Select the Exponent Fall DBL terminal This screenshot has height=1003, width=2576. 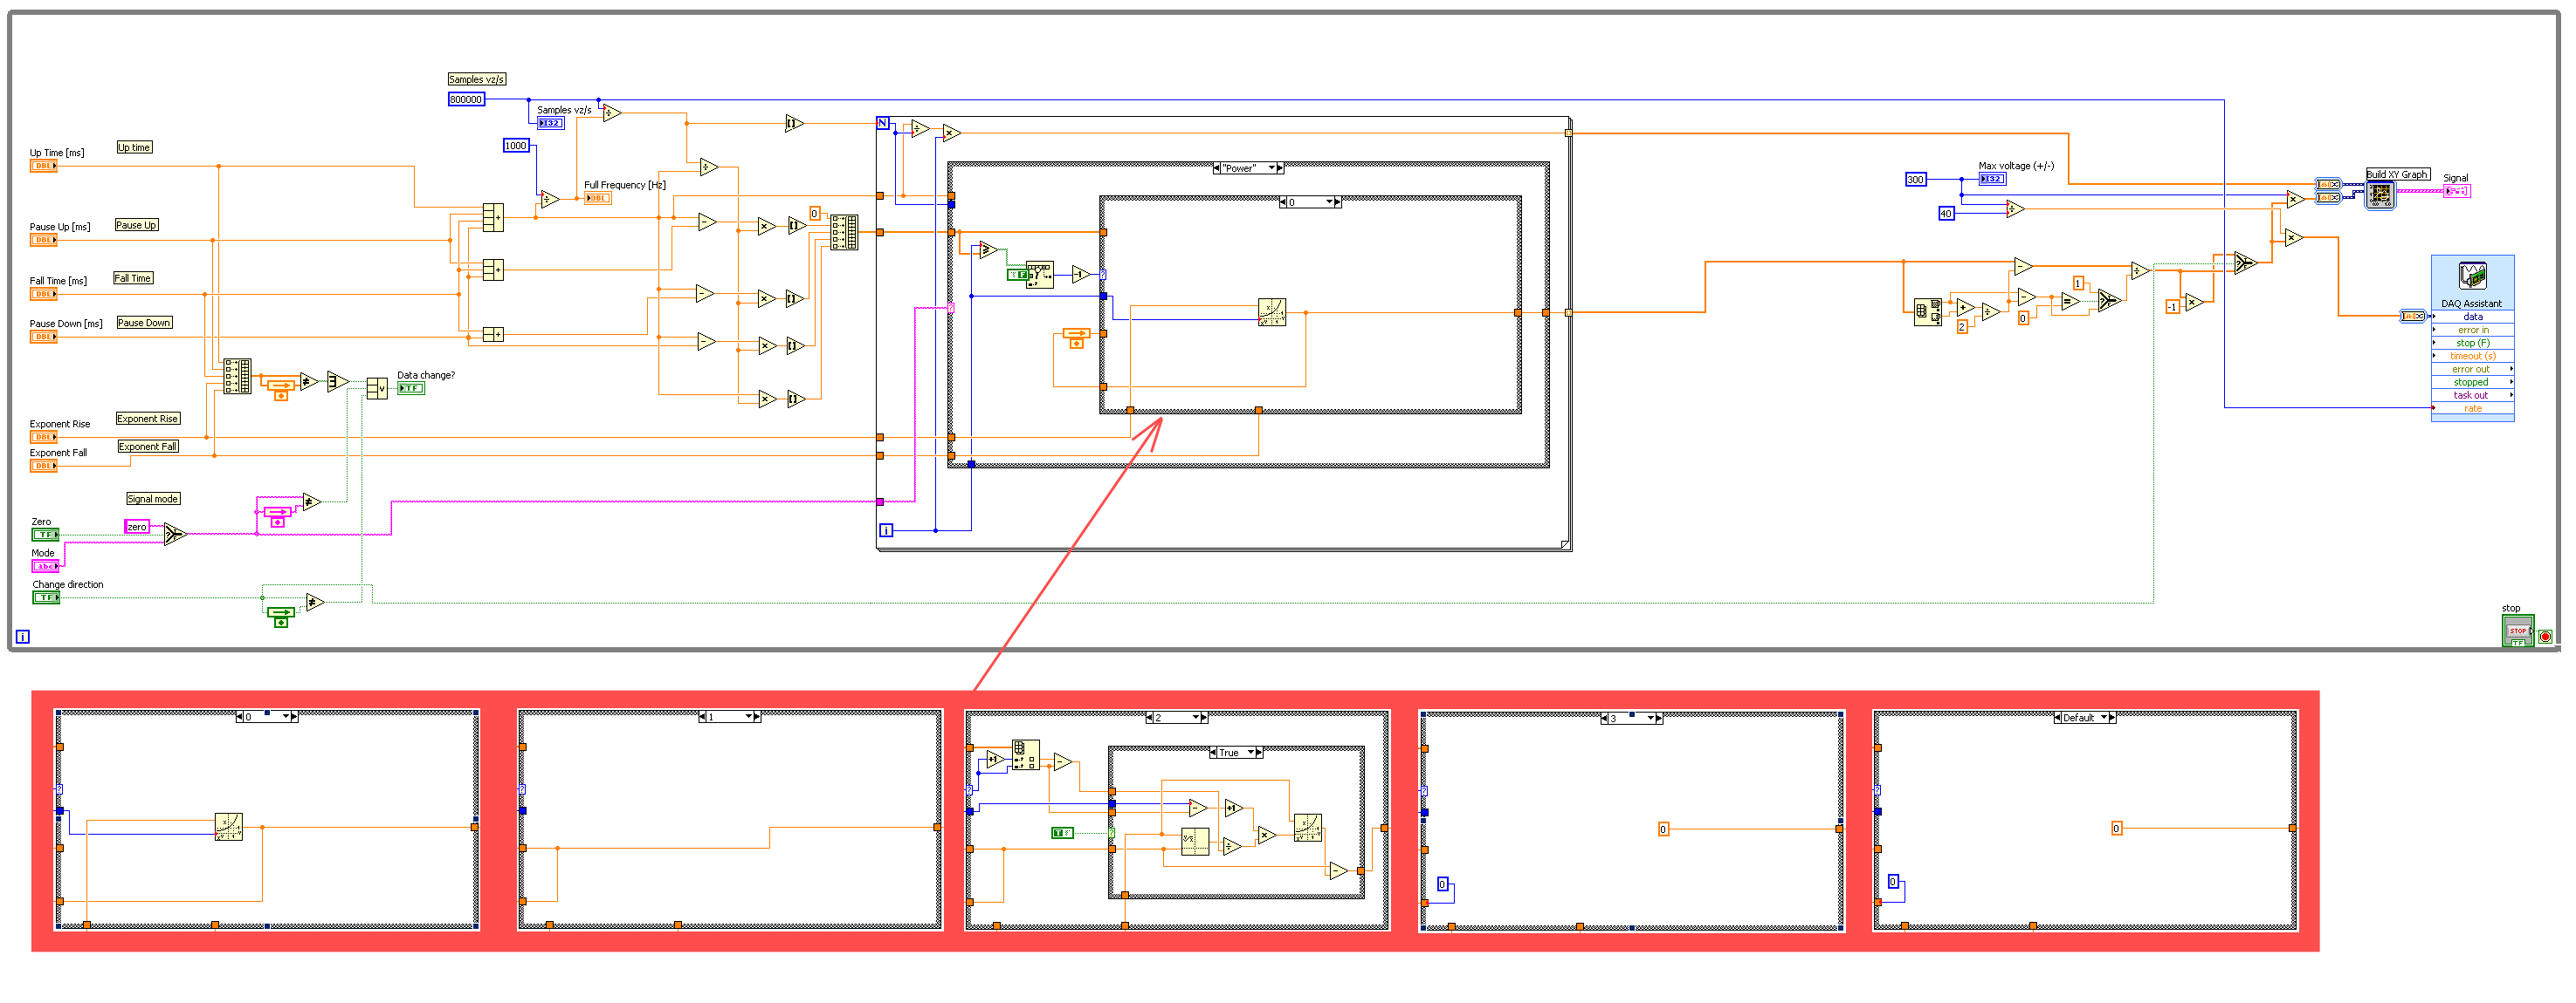(x=43, y=466)
